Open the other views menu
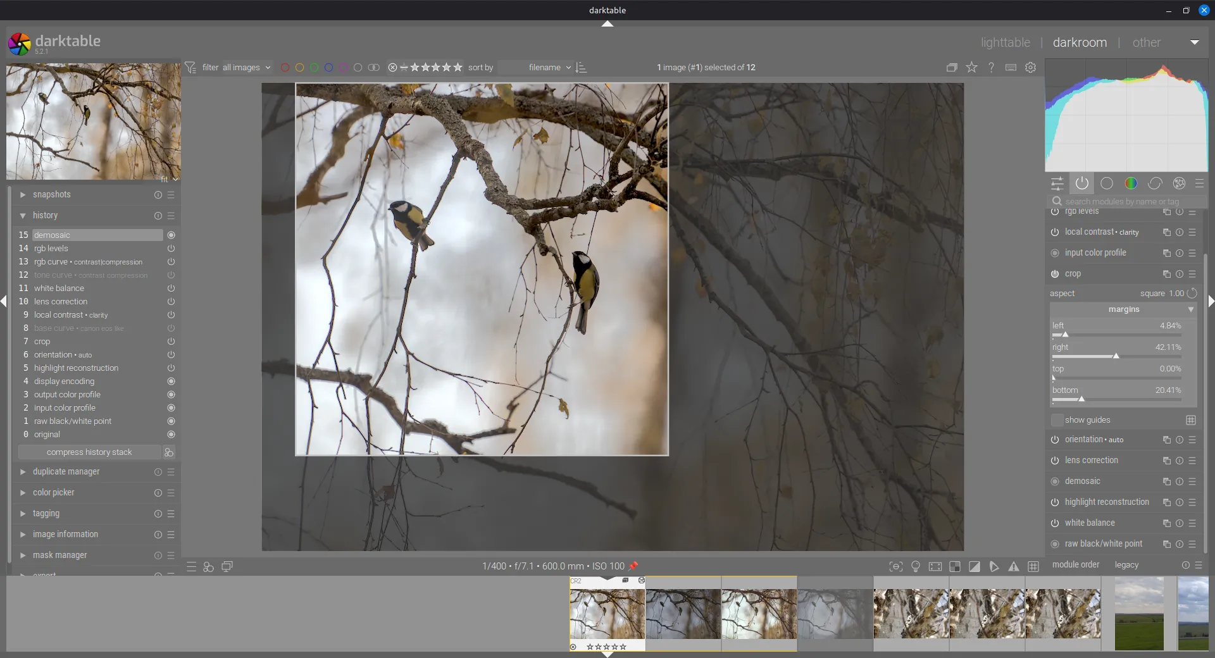1215x658 pixels. pos(1146,42)
